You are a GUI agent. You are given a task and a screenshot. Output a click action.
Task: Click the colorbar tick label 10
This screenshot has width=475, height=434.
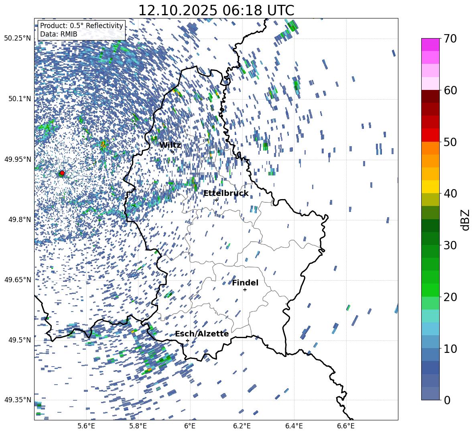pos(450,348)
